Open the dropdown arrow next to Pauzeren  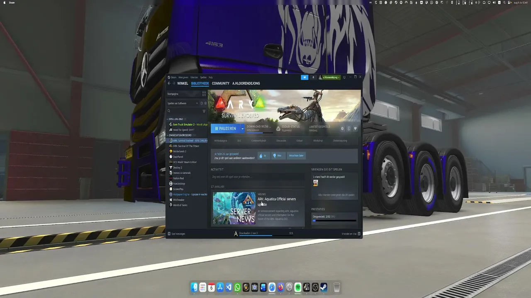pyautogui.click(x=242, y=128)
